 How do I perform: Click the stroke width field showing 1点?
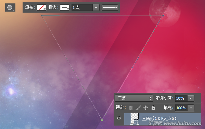coord(82,8)
